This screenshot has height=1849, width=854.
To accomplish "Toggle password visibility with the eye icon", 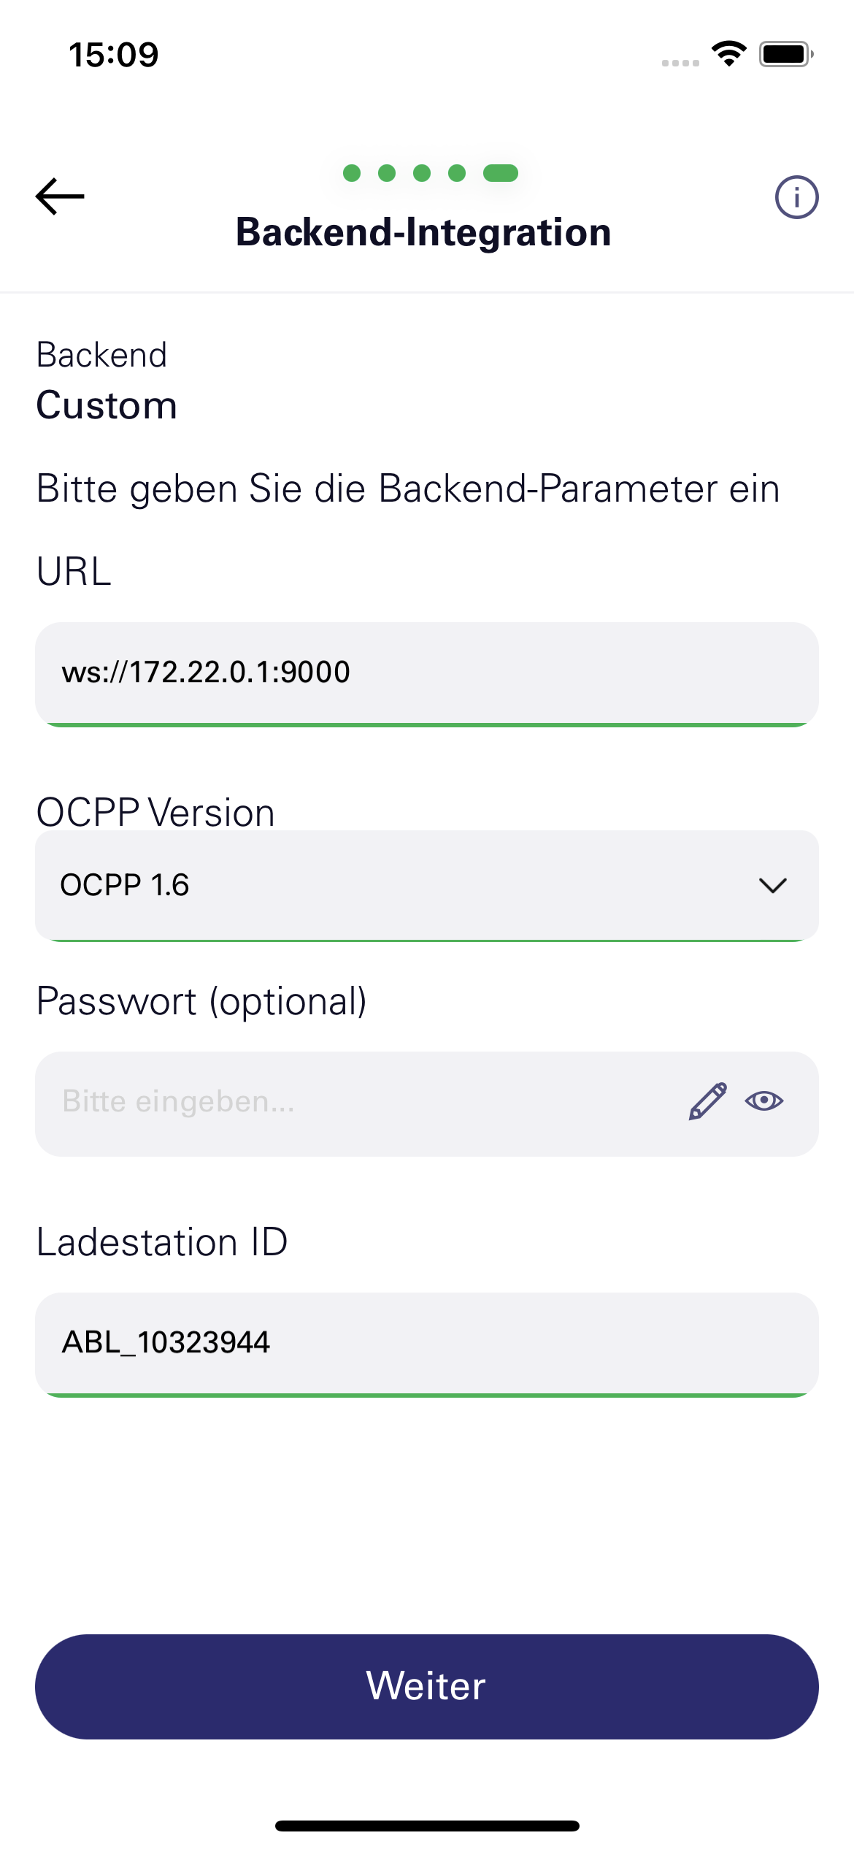I will pyautogui.click(x=764, y=1101).
